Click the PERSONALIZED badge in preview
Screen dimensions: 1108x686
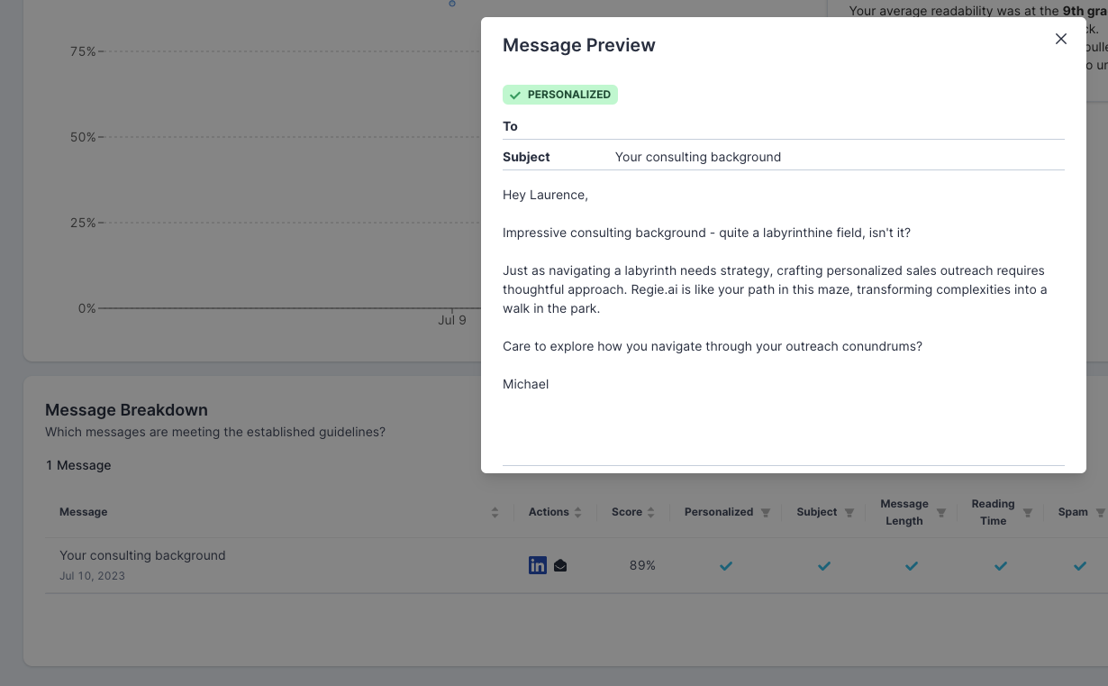click(560, 95)
